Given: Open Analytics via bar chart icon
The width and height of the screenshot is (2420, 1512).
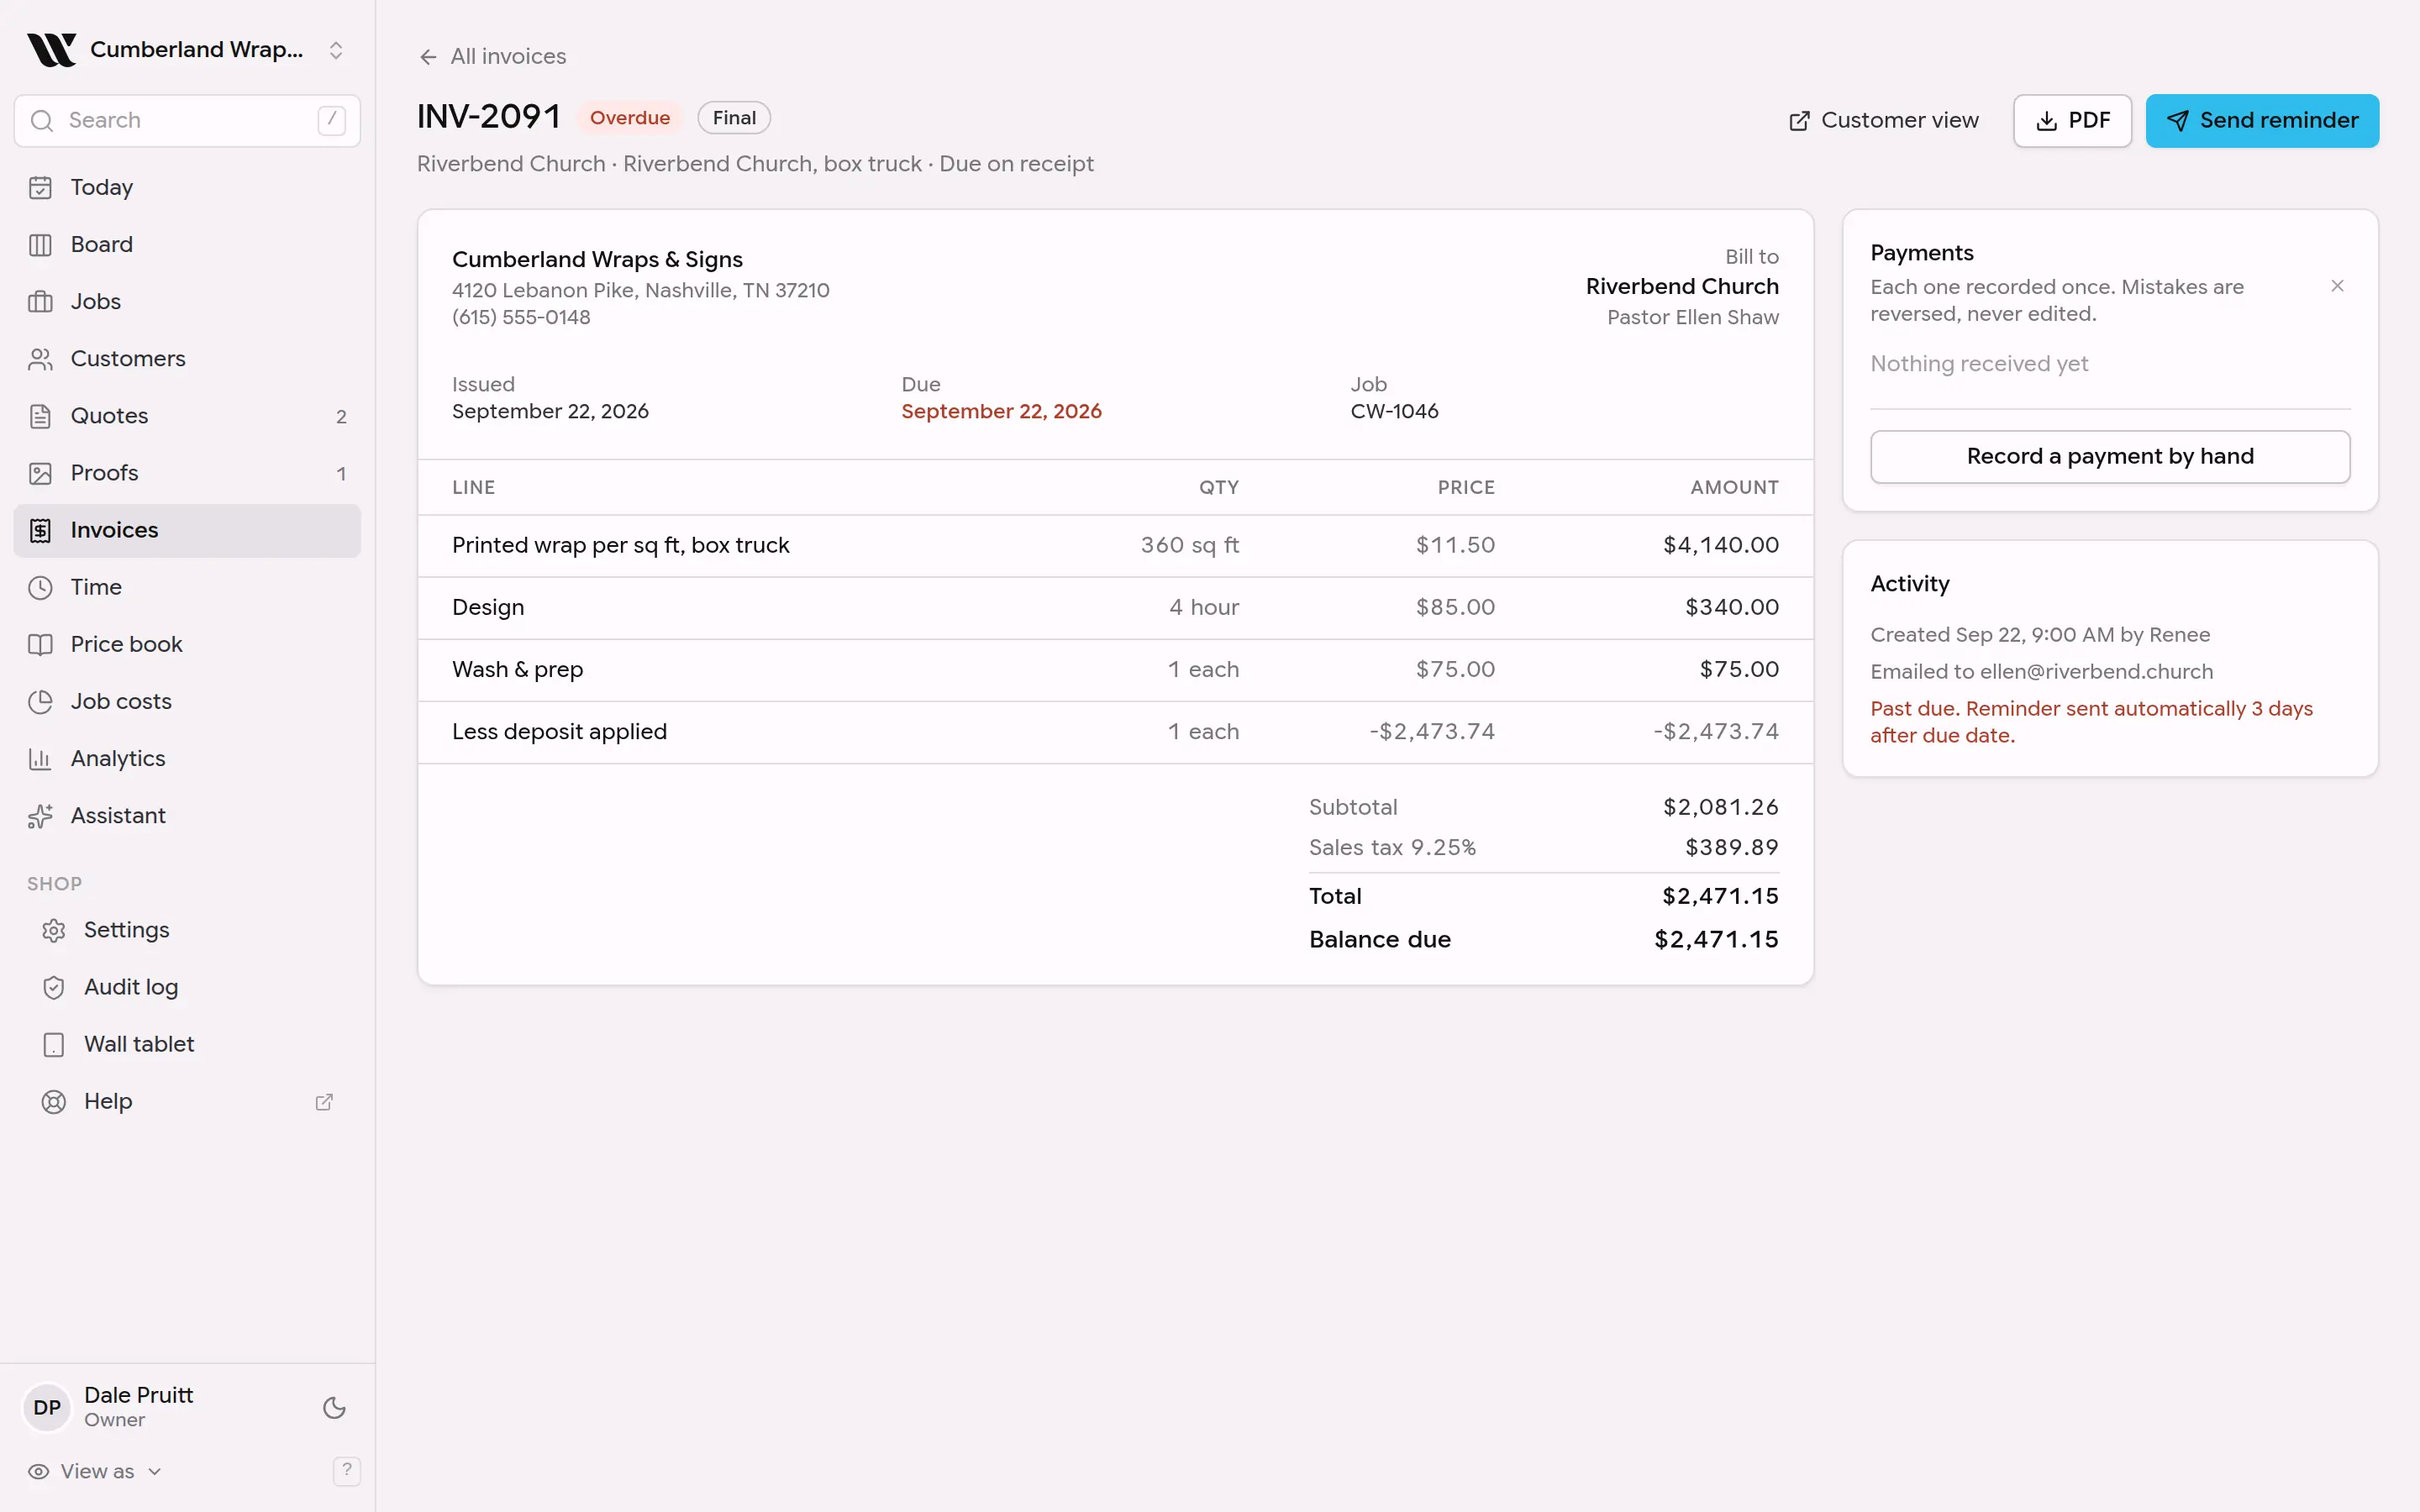Looking at the screenshot, I should 40,758.
